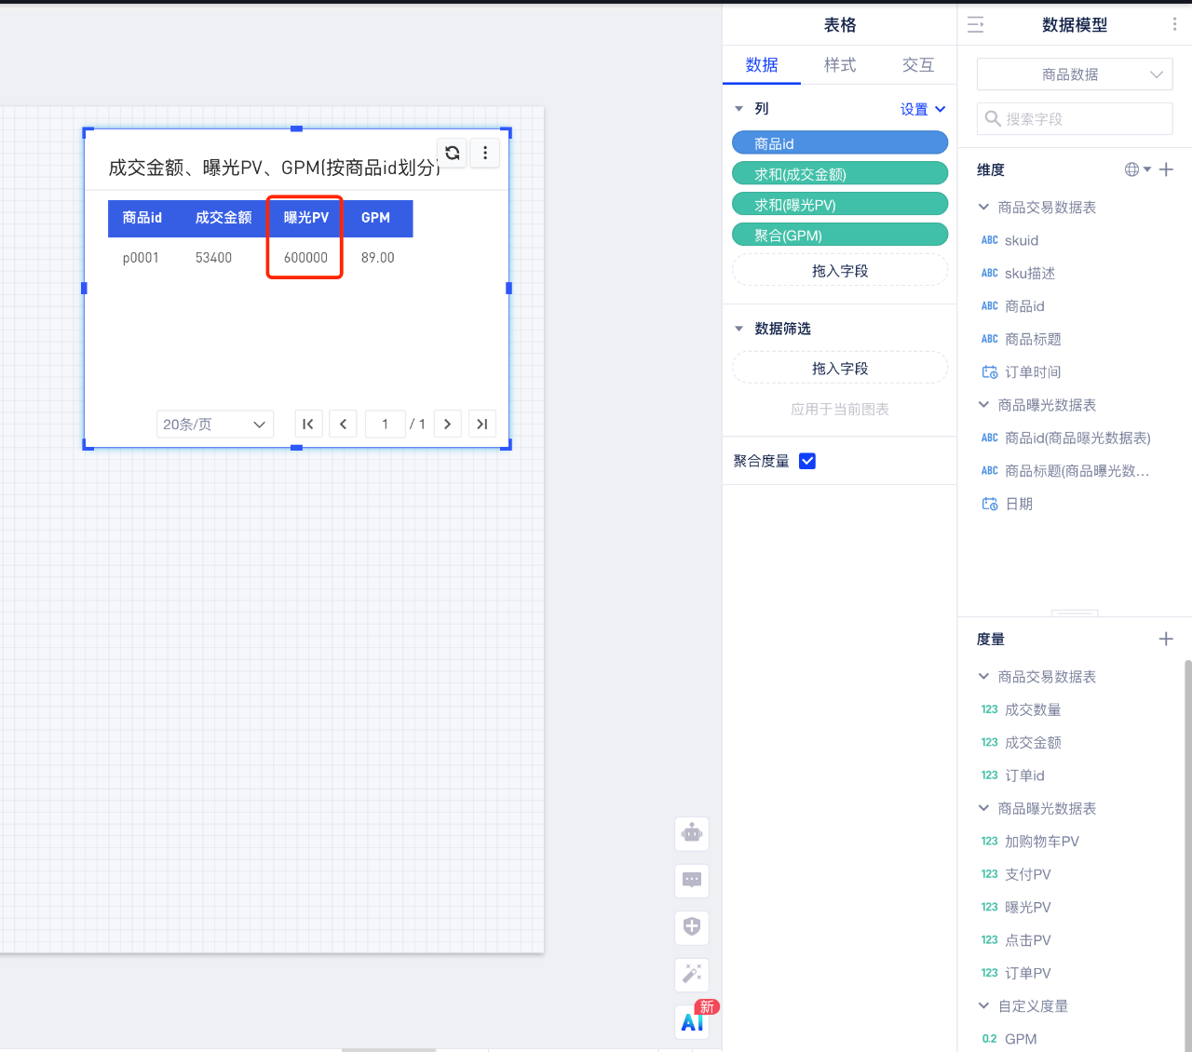Screen dimensions: 1192x1052
Task: Open the robot assistant icon
Action: pos(692,833)
